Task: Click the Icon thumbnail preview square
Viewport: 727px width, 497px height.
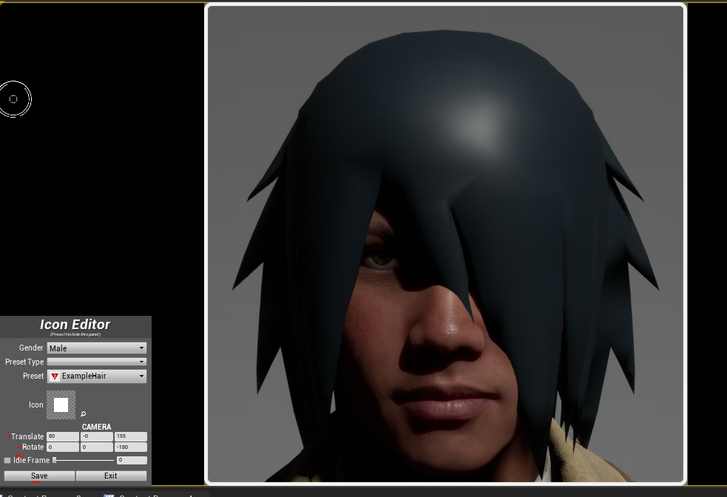Action: (61, 405)
